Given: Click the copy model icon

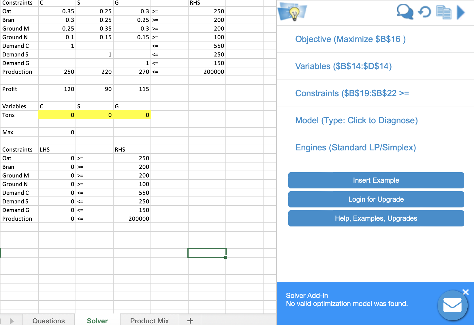Looking at the screenshot, I should [443, 13].
